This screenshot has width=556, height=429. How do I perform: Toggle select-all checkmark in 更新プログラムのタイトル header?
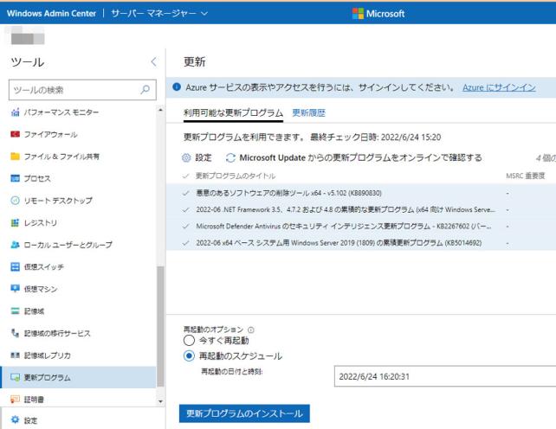coord(186,176)
